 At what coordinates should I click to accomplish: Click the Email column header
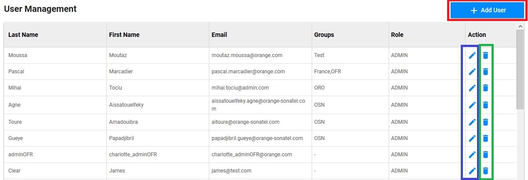tap(219, 35)
